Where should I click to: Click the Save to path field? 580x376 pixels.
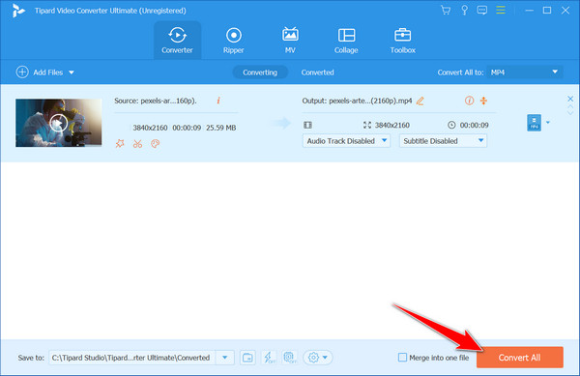click(x=131, y=358)
